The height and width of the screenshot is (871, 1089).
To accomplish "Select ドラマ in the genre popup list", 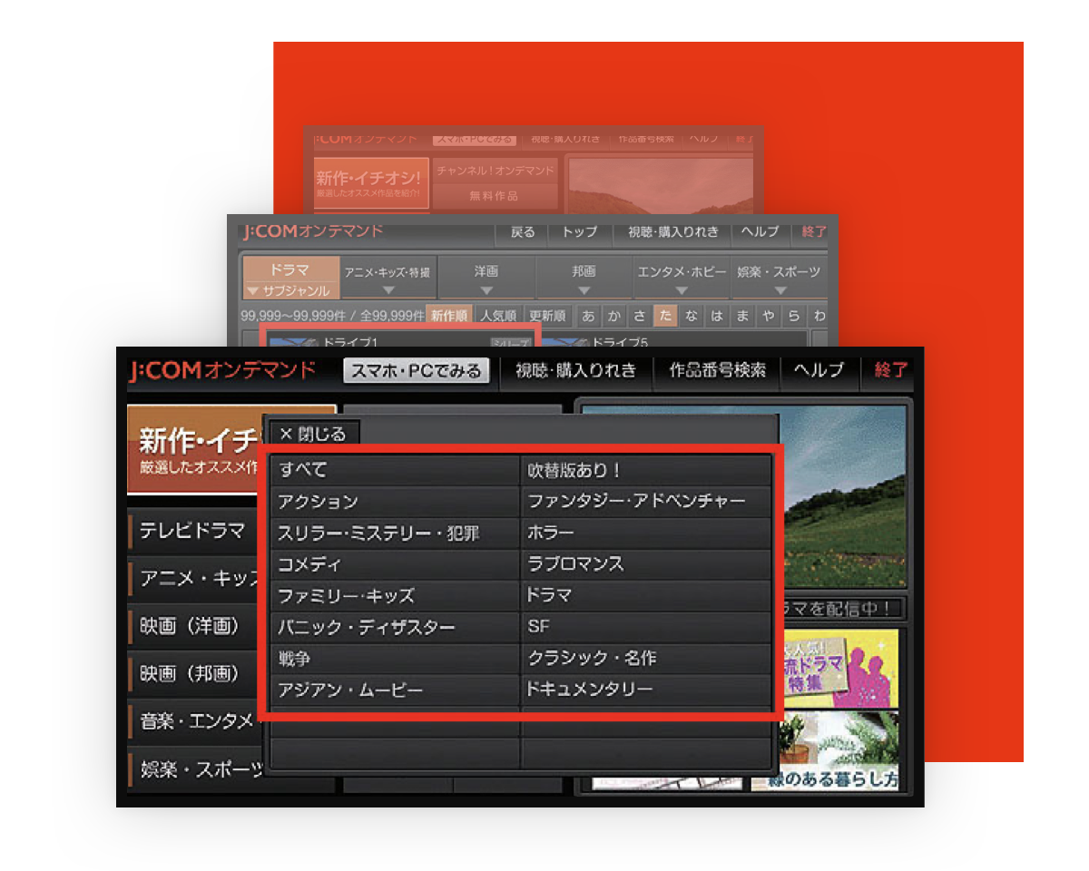I will pyautogui.click(x=646, y=596).
